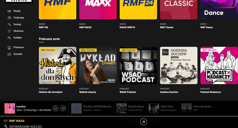Click the playback progress bar above RMF MAXX

[x=119, y=116]
